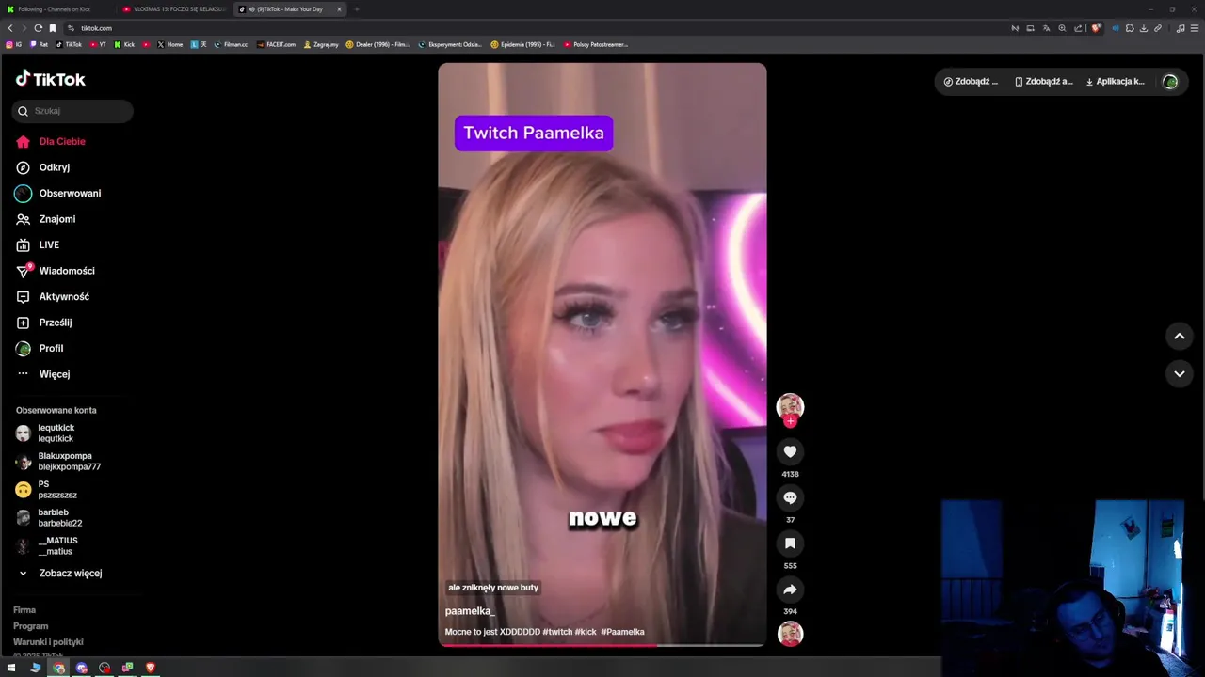Viewport: 1205px width, 677px height.
Task: Focus the Szukaj search field
Action: (x=72, y=111)
